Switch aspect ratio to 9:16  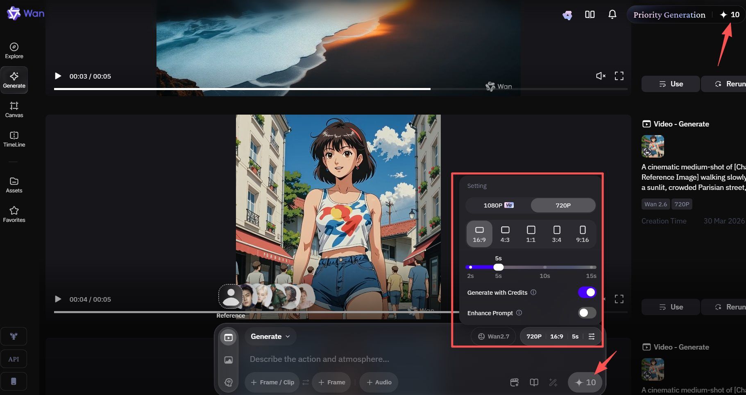click(x=583, y=234)
